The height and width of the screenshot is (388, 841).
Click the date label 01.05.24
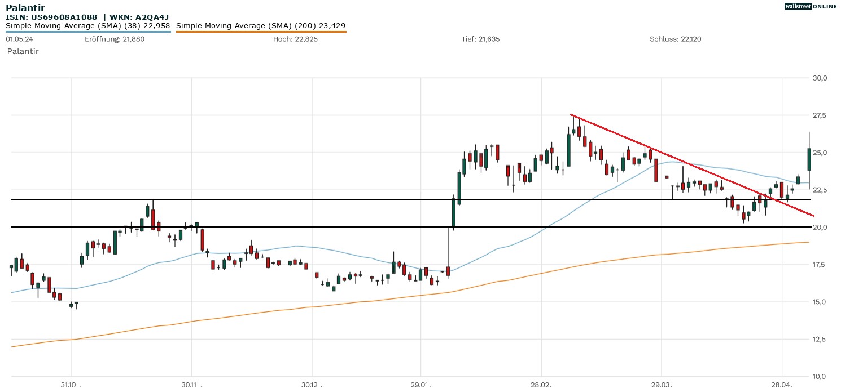[x=17, y=39]
